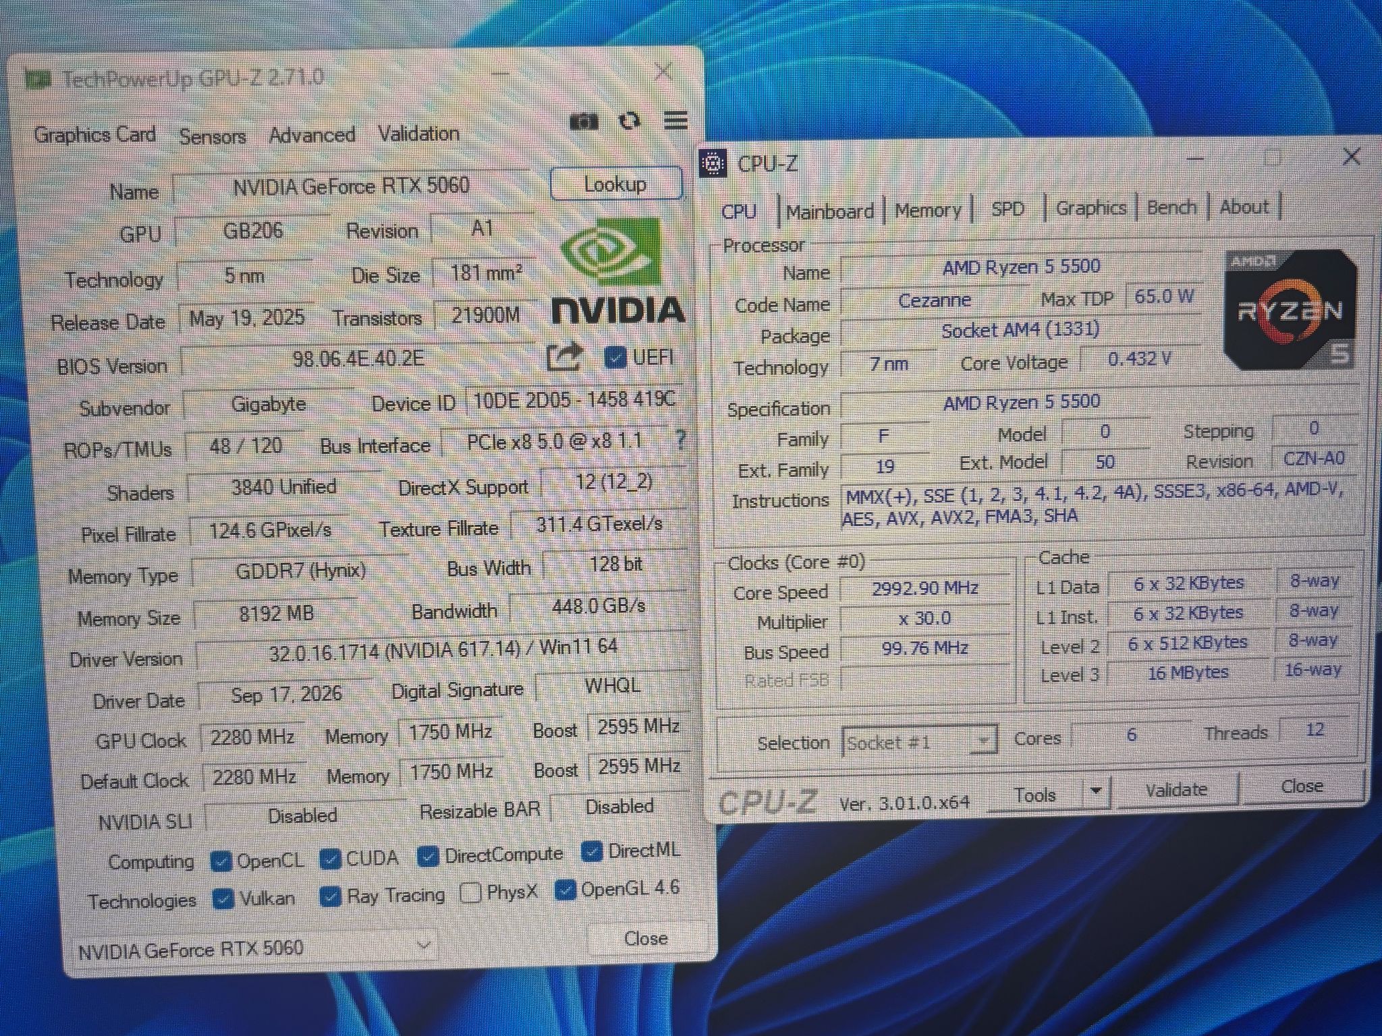The height and width of the screenshot is (1036, 1382).
Task: Click the Driver Version field
Action: click(x=443, y=650)
